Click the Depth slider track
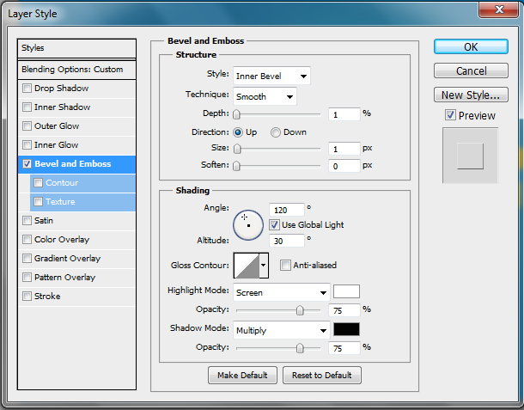The image size is (524, 410). pyautogui.click(x=277, y=113)
